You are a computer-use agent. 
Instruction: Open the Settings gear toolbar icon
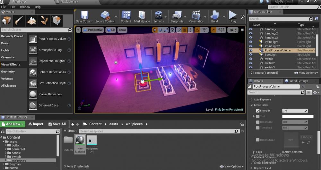coord(159,17)
